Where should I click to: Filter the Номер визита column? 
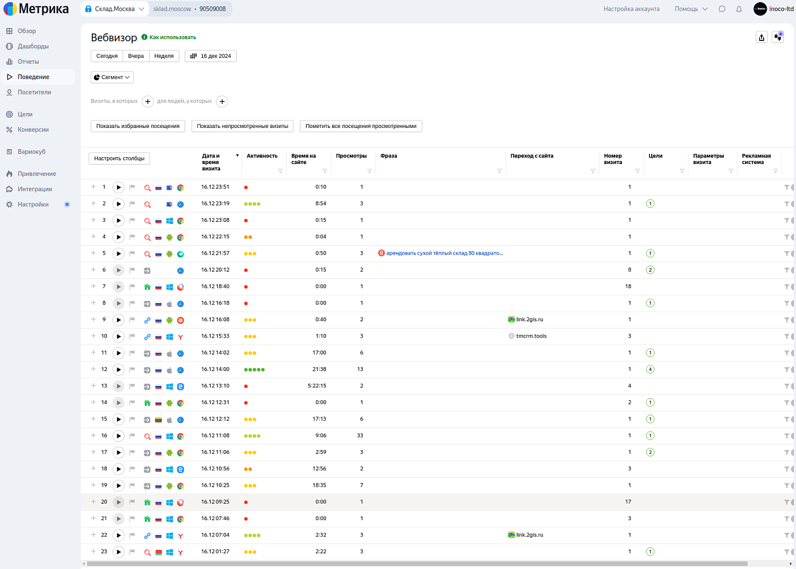[637, 171]
